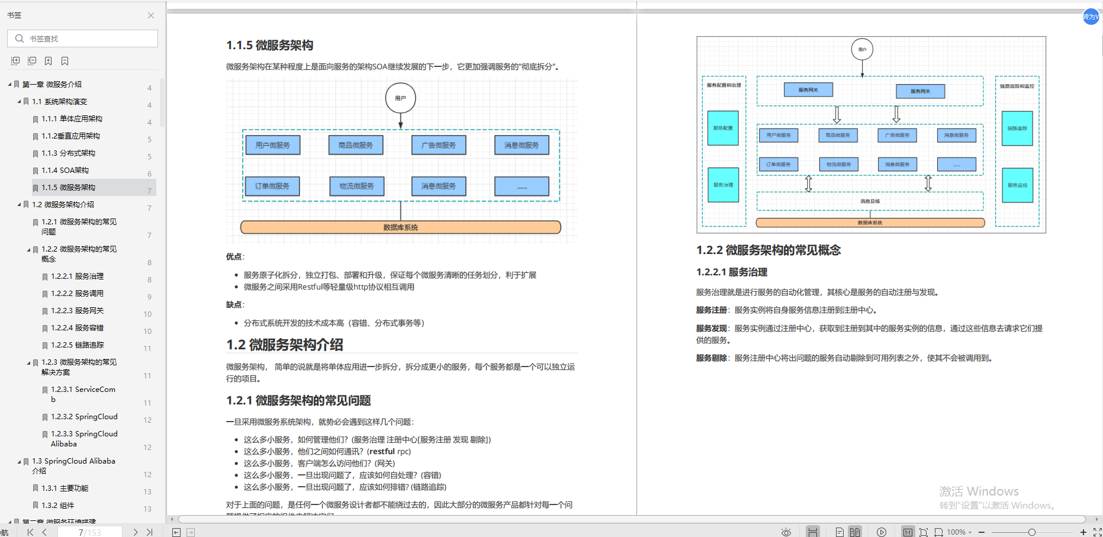Start slideshow play button
Image resolution: width=1103 pixels, height=537 pixels.
tap(882, 532)
